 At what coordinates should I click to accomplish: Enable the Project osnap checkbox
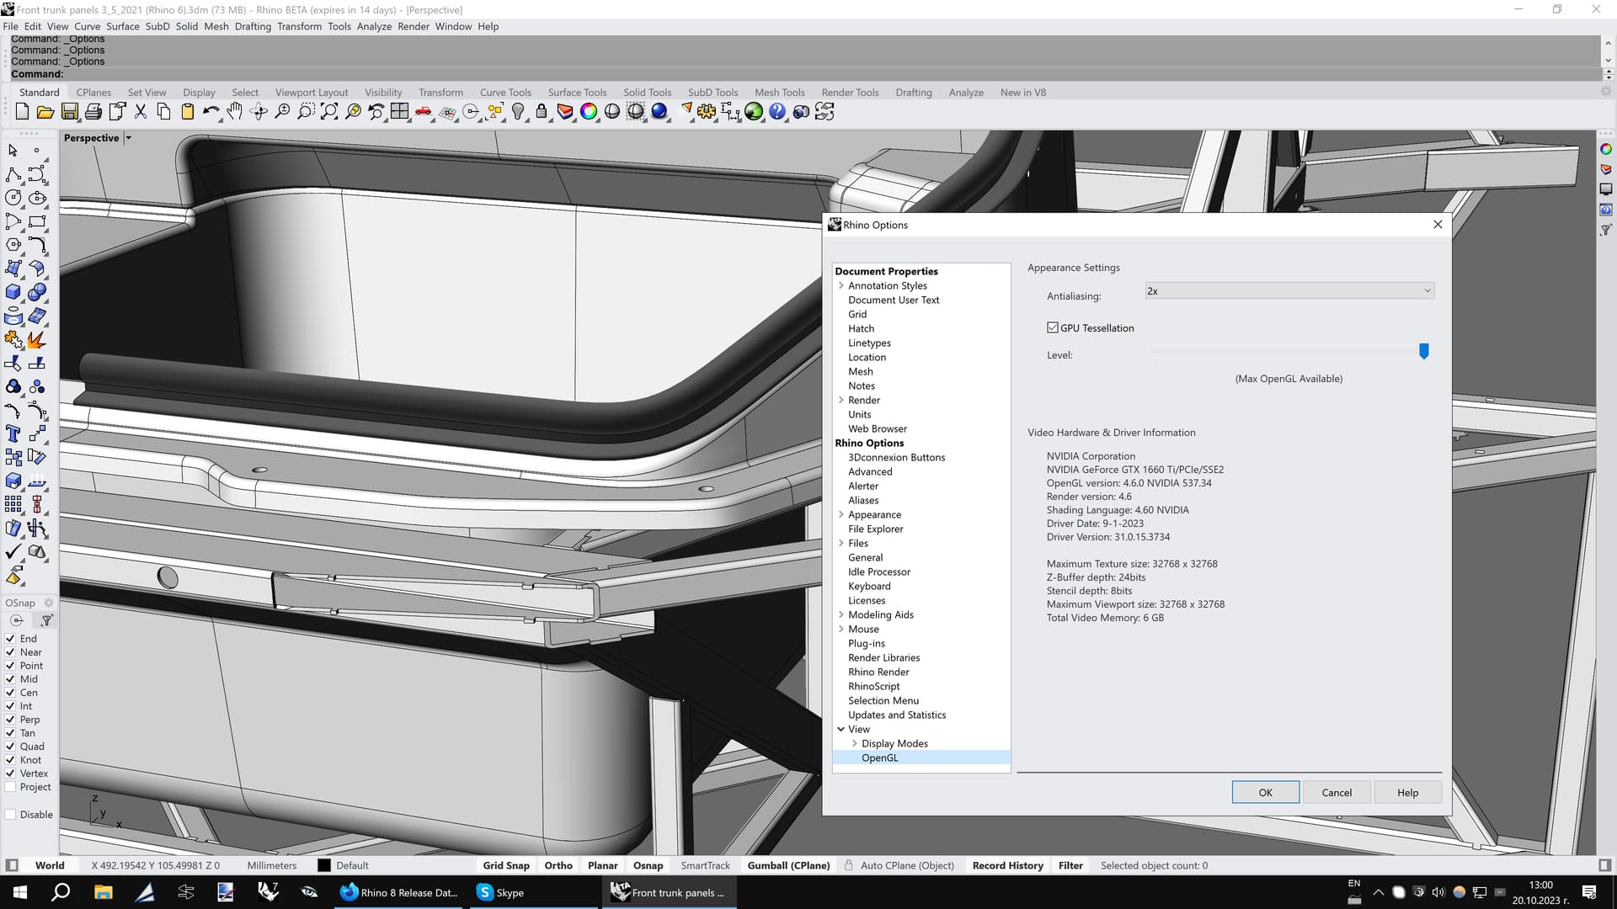(x=11, y=787)
